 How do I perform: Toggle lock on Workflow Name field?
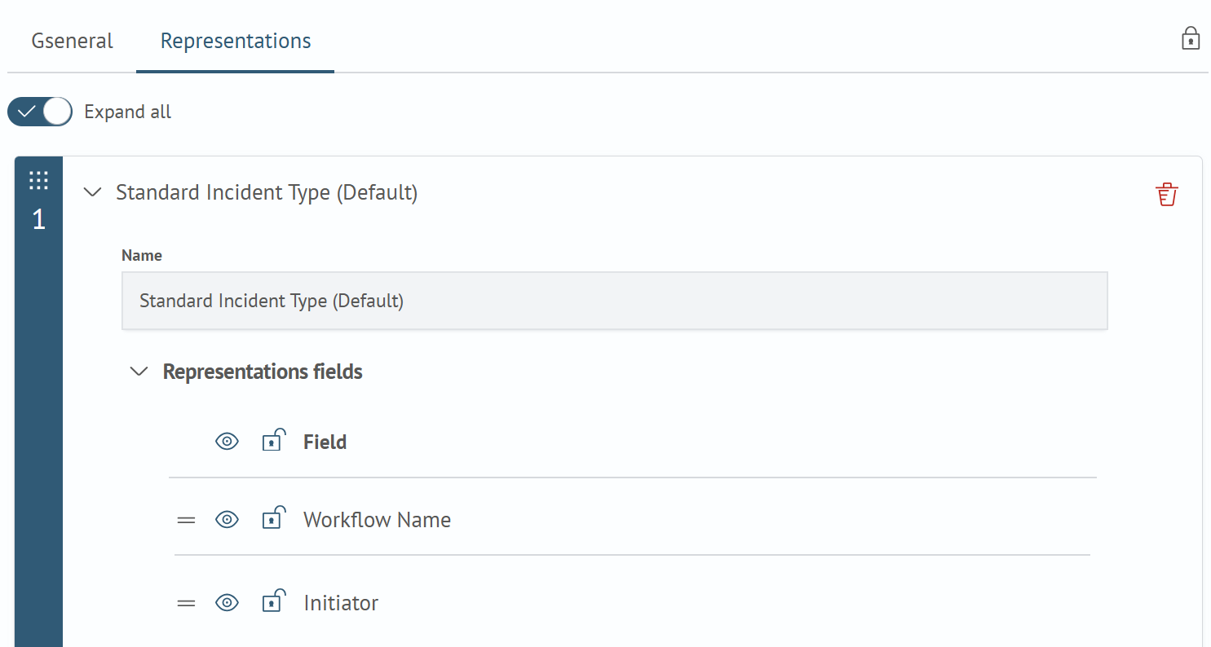273,518
